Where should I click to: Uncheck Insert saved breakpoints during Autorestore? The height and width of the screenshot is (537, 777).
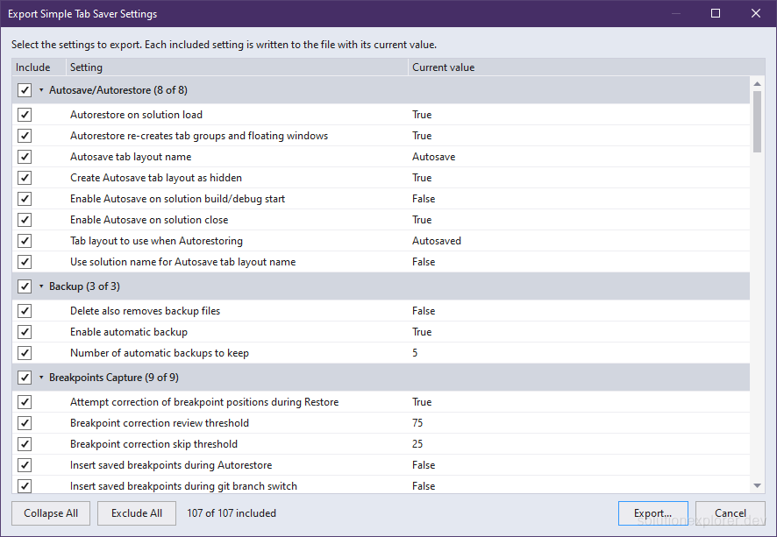[25, 465]
